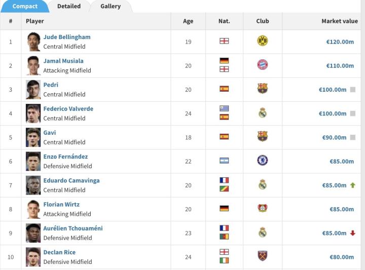Sort players by Age column header
365x270 pixels.
188,21
